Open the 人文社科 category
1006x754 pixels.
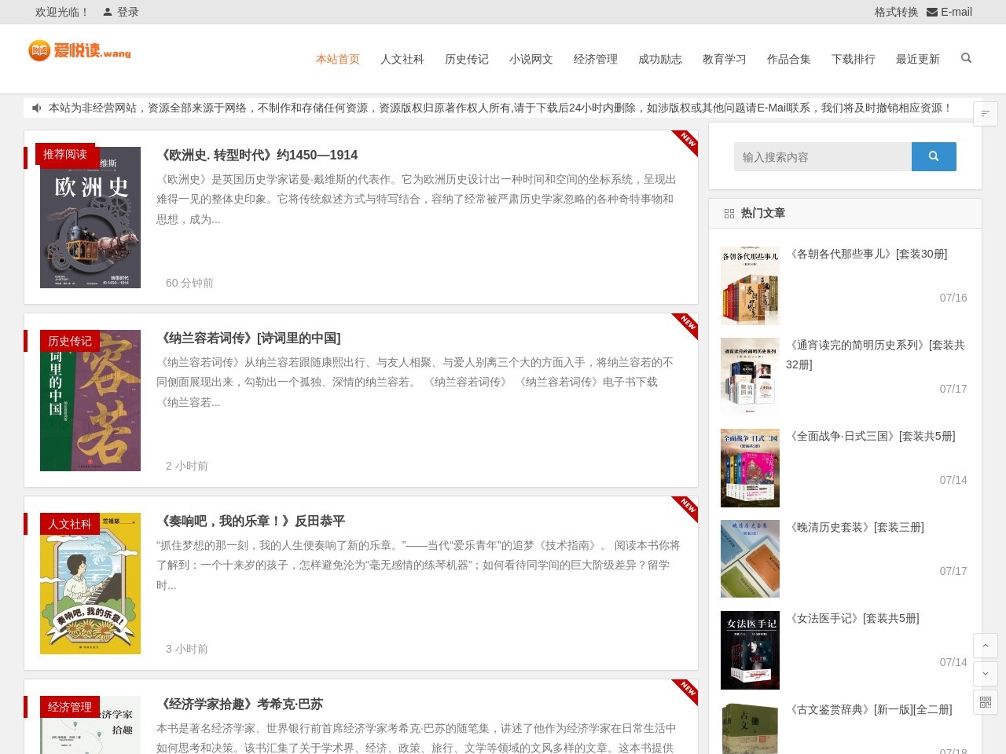[402, 59]
